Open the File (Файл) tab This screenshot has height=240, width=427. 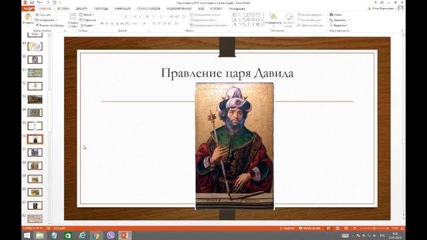pos(28,9)
